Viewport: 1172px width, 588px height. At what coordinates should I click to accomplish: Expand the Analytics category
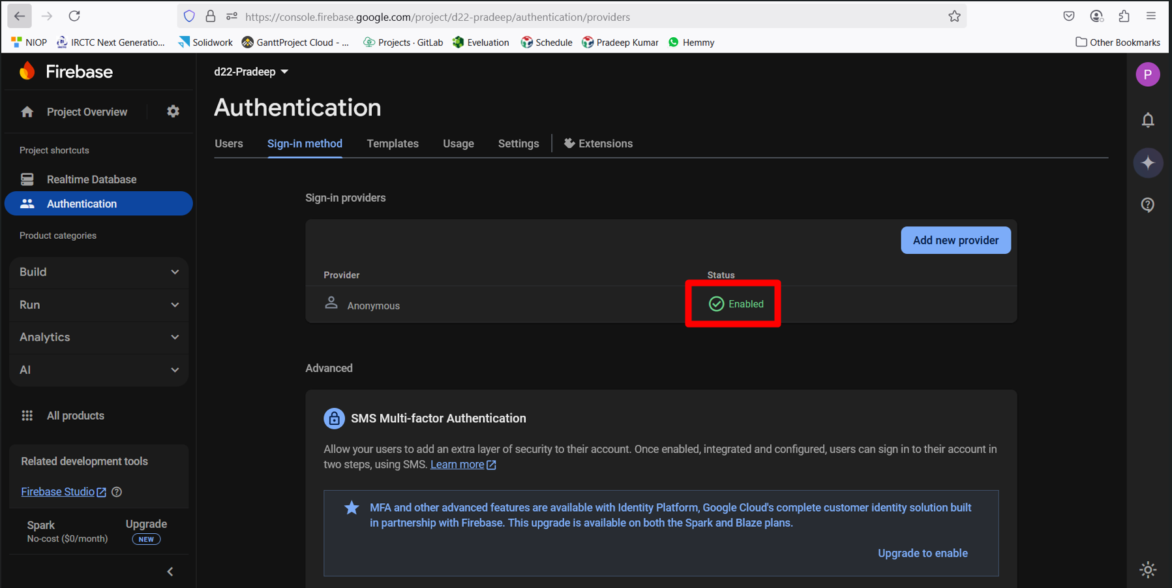click(99, 337)
